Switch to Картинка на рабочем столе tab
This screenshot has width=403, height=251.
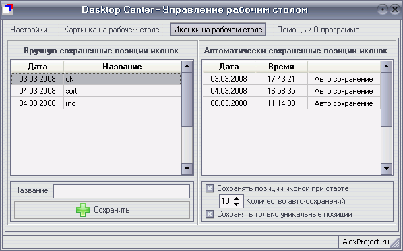(112, 30)
